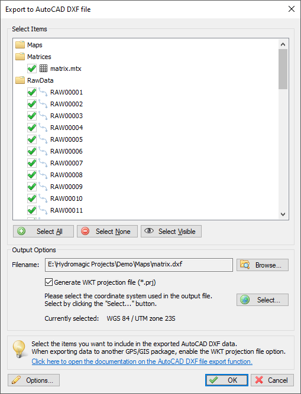
Task: Click the Select None button
Action: pyautogui.click(x=107, y=231)
